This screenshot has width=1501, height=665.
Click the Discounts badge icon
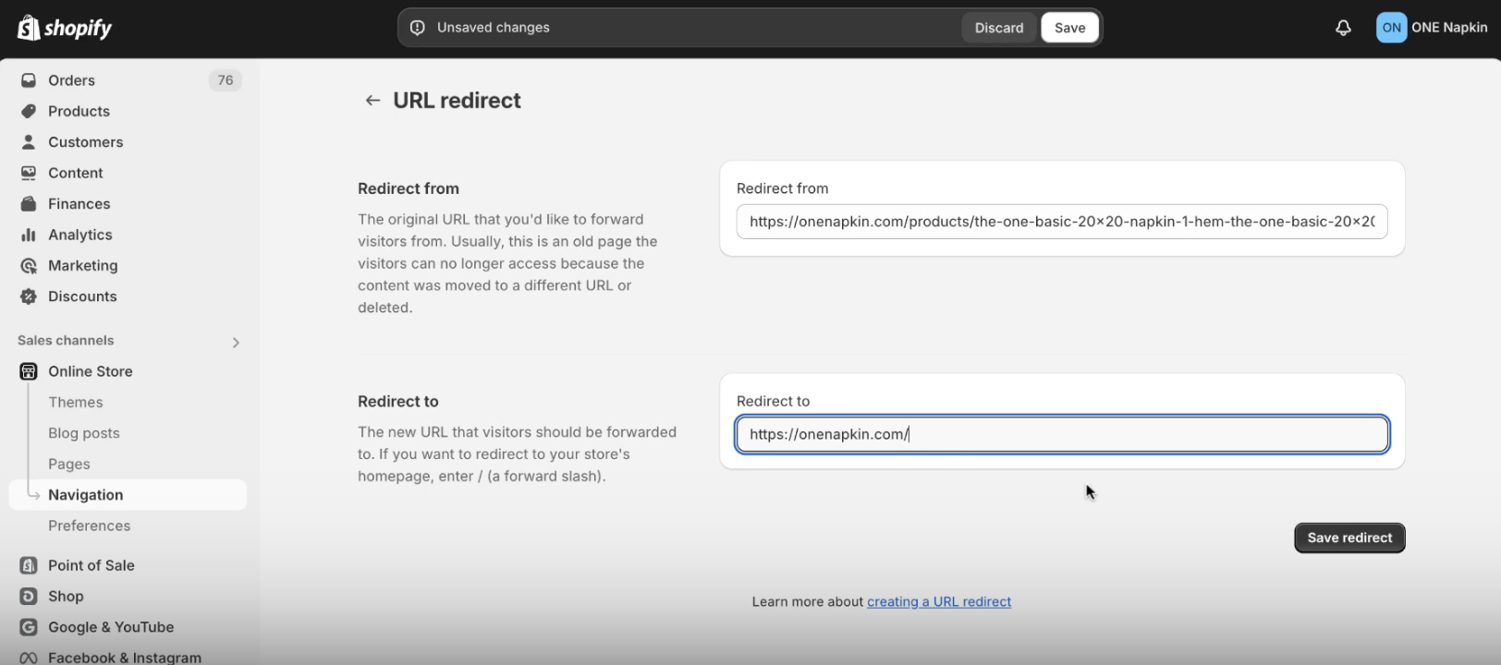pyautogui.click(x=29, y=296)
